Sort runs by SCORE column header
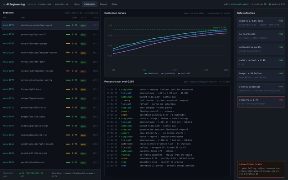Screen dimensions: 288x180 click(x=74, y=18)
